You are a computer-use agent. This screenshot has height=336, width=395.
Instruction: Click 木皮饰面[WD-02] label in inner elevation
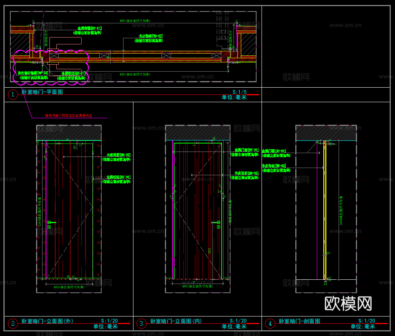(x=246, y=173)
